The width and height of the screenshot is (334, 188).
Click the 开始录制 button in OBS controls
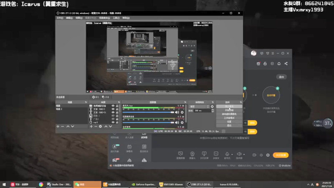229,110
